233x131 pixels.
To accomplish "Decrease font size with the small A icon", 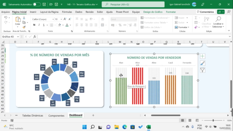I will tap(70, 19).
